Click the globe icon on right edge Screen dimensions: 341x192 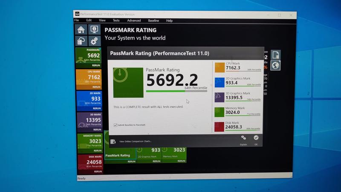point(275,65)
